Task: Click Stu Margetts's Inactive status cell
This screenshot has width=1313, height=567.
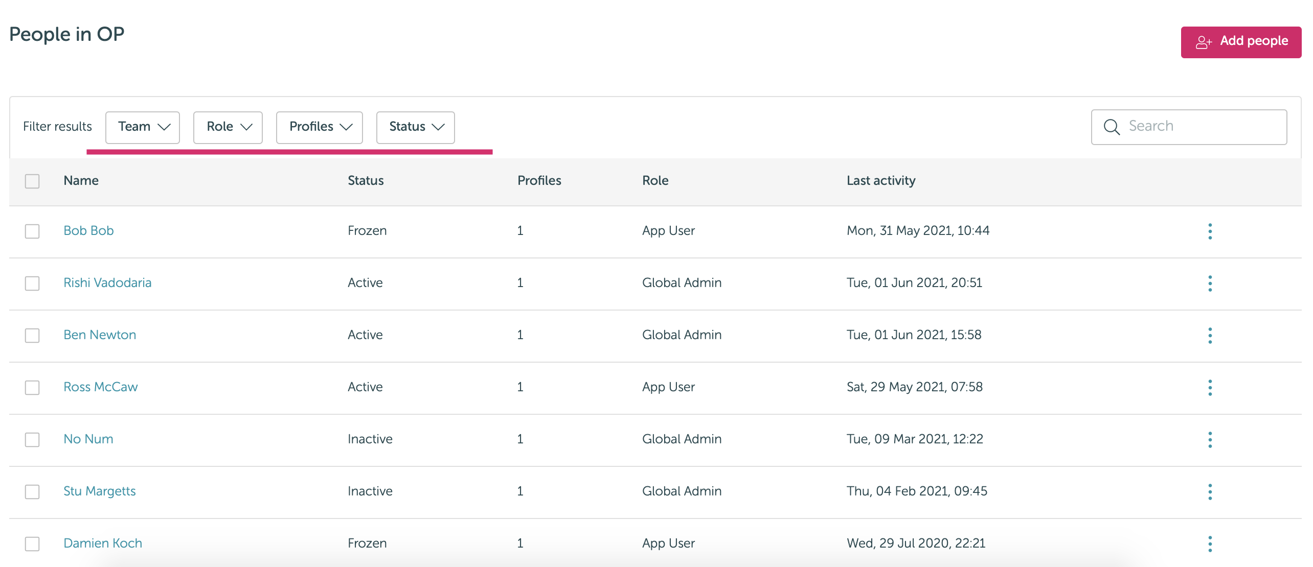Action: [370, 491]
